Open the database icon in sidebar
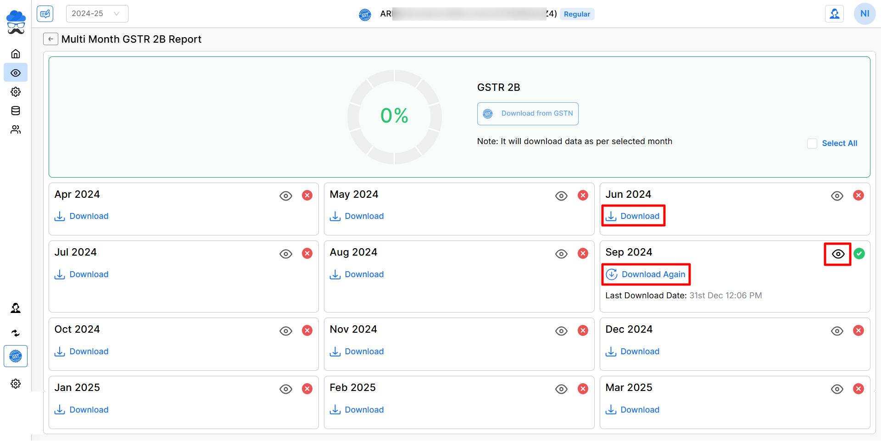881x441 pixels. tap(16, 111)
